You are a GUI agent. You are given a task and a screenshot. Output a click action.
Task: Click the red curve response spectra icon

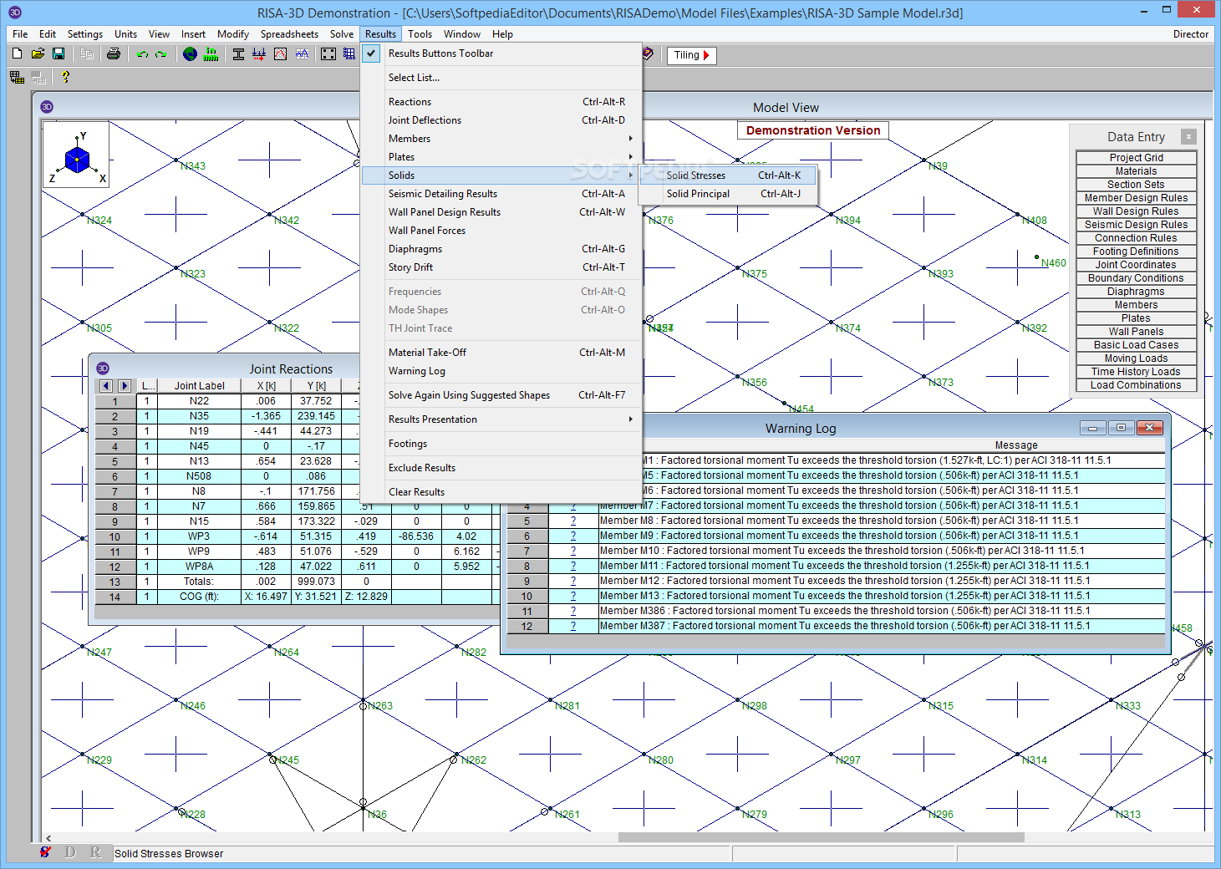coord(280,53)
